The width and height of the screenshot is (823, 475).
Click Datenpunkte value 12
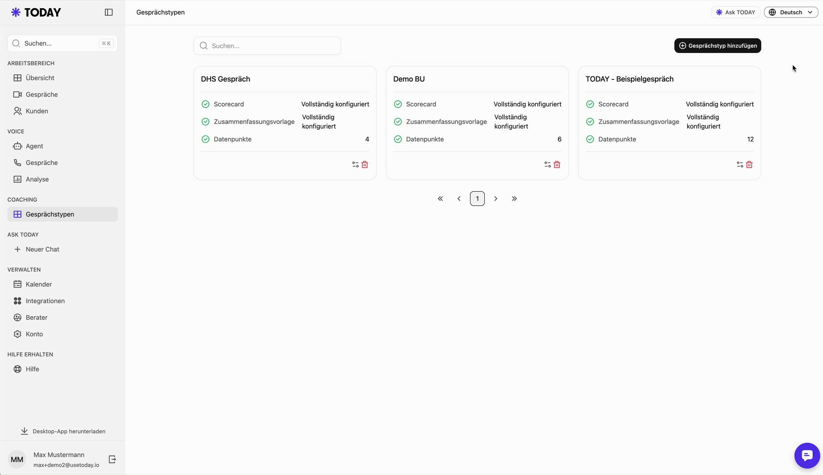[750, 139]
